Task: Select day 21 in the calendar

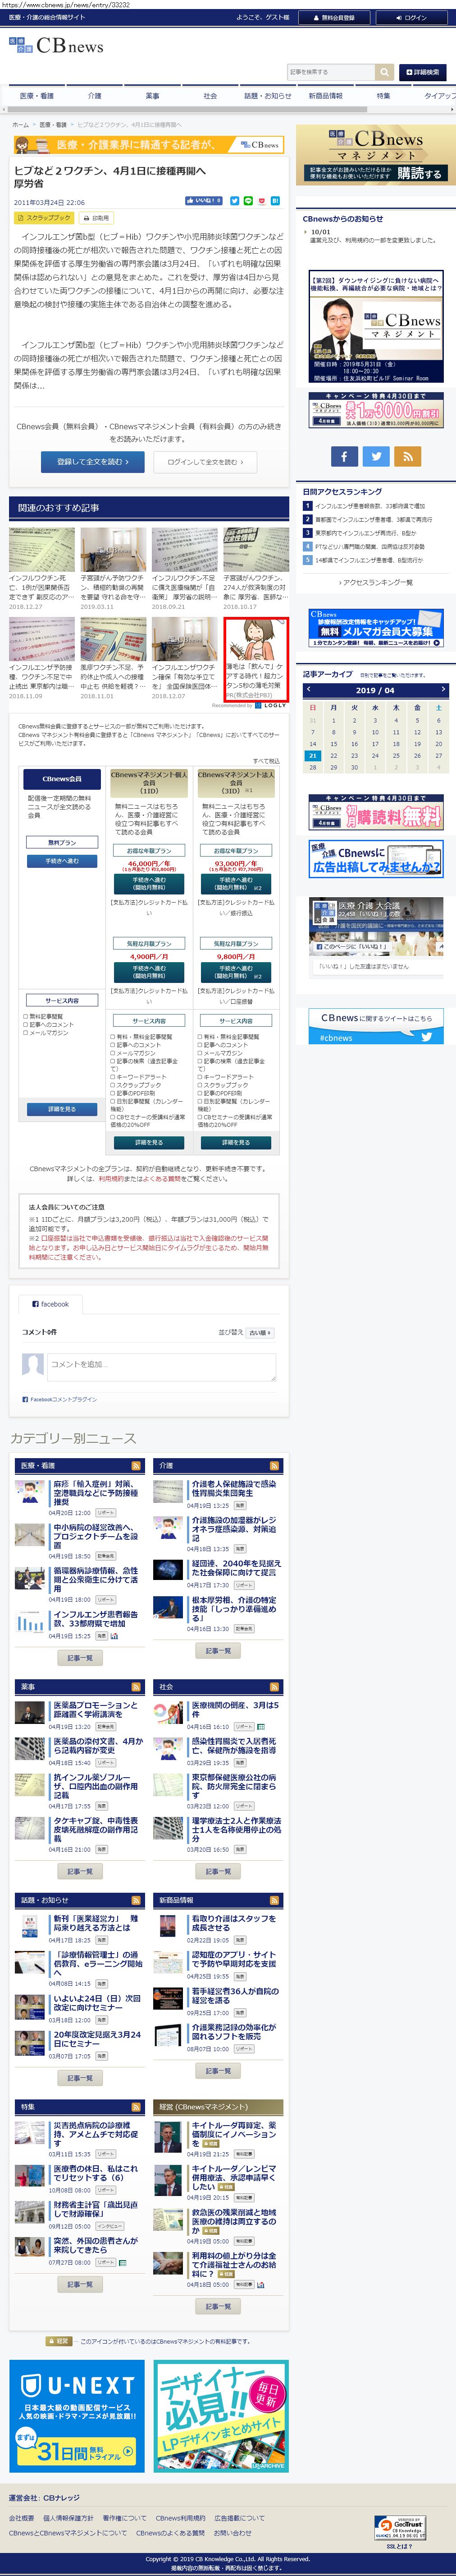Action: 312,756
